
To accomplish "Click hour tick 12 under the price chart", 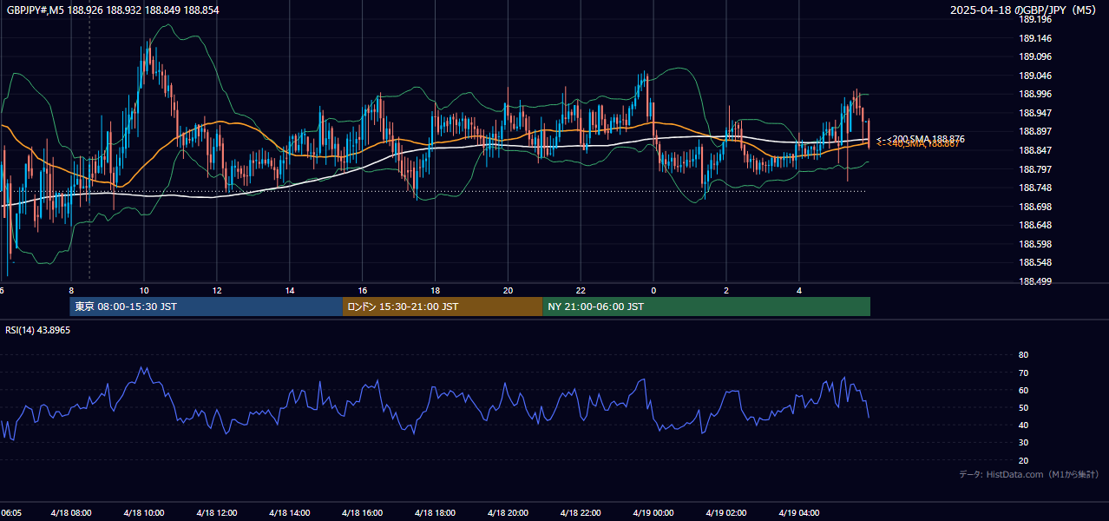I will pos(217,290).
